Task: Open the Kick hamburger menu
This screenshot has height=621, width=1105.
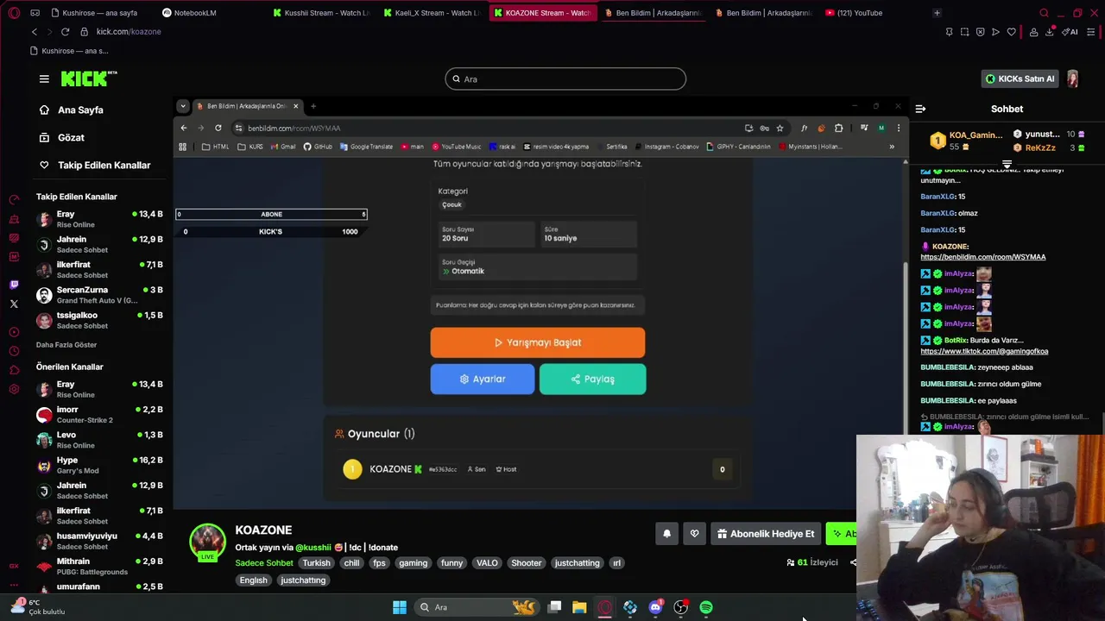Action: tap(44, 78)
